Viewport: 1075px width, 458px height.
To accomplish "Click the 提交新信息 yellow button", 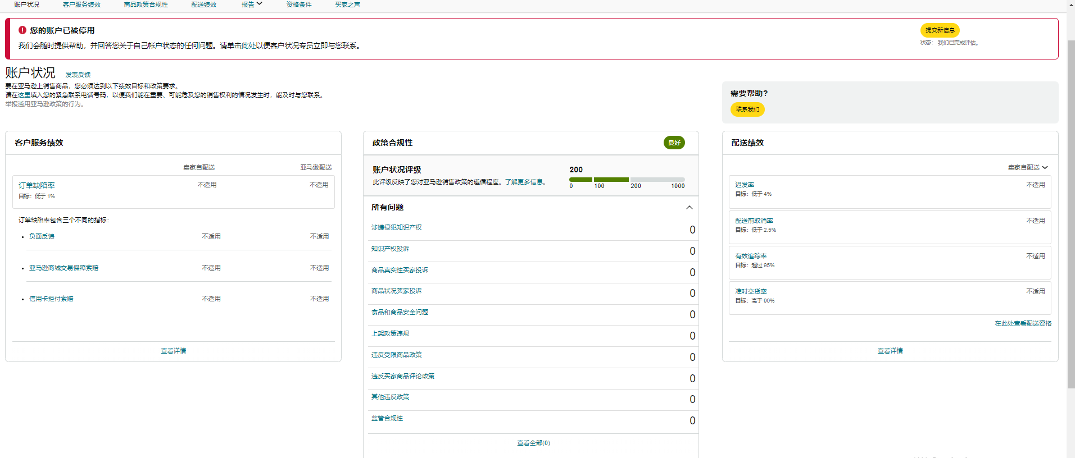I will pos(940,30).
